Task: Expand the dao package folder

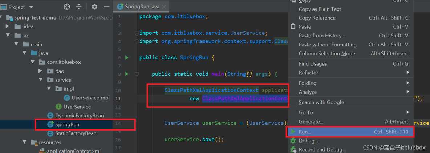Action: coord(40,71)
